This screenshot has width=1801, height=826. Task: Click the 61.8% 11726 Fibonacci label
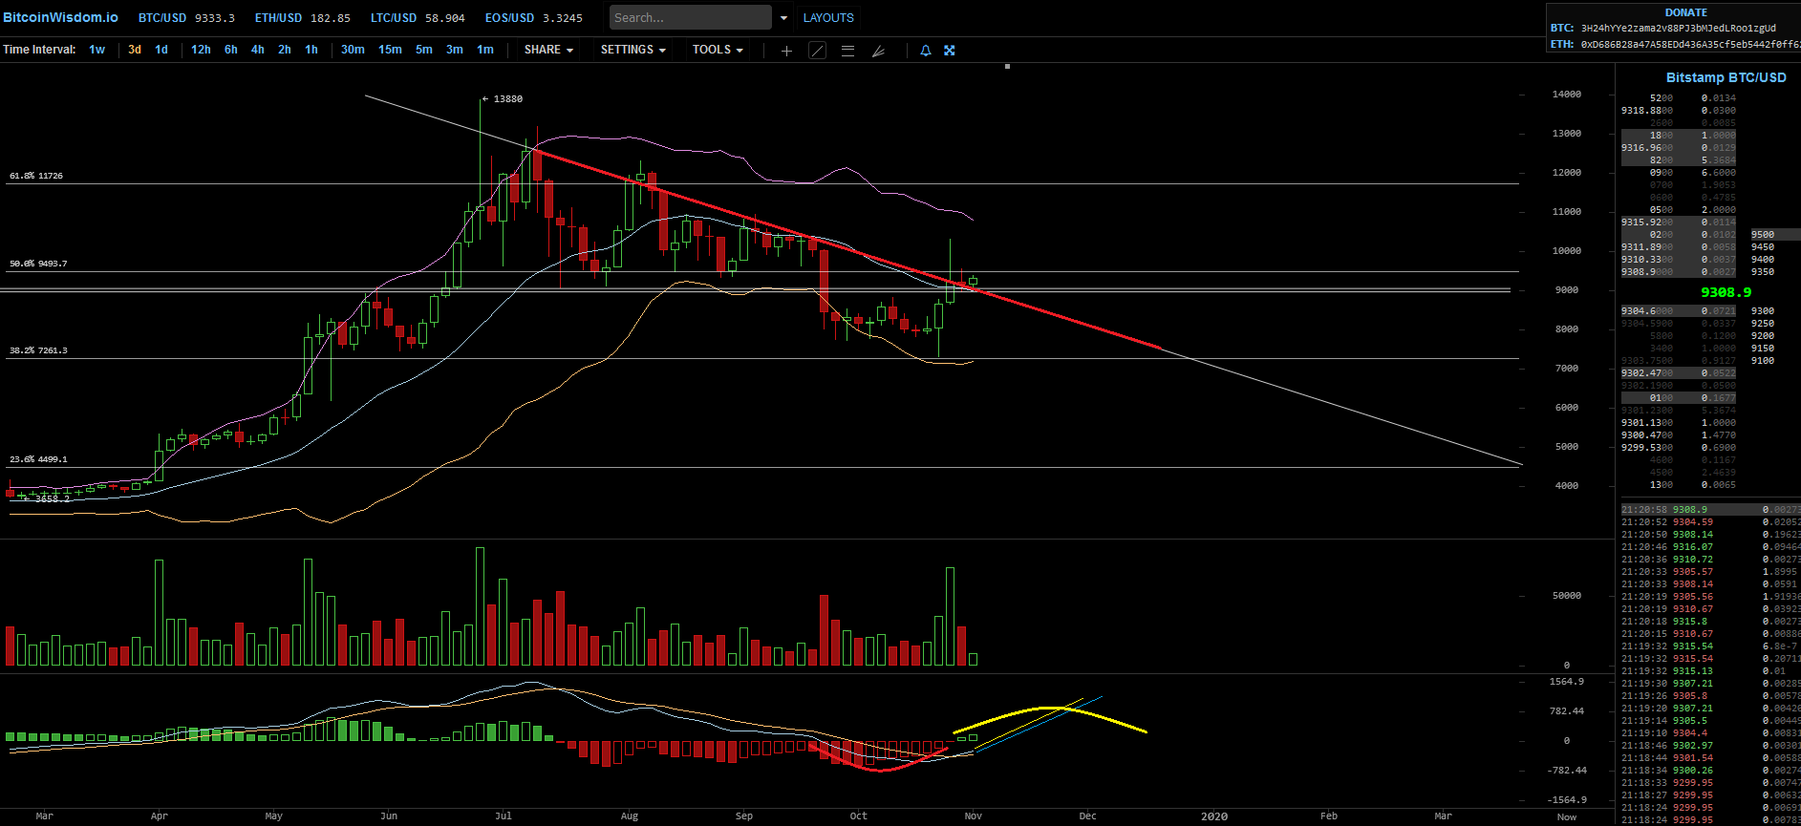click(36, 176)
